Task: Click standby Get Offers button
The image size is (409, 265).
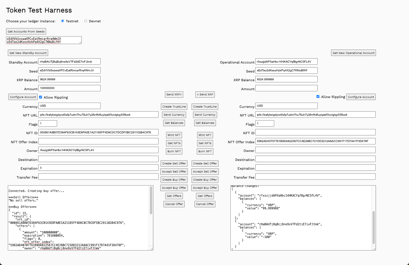Action: 174,196
